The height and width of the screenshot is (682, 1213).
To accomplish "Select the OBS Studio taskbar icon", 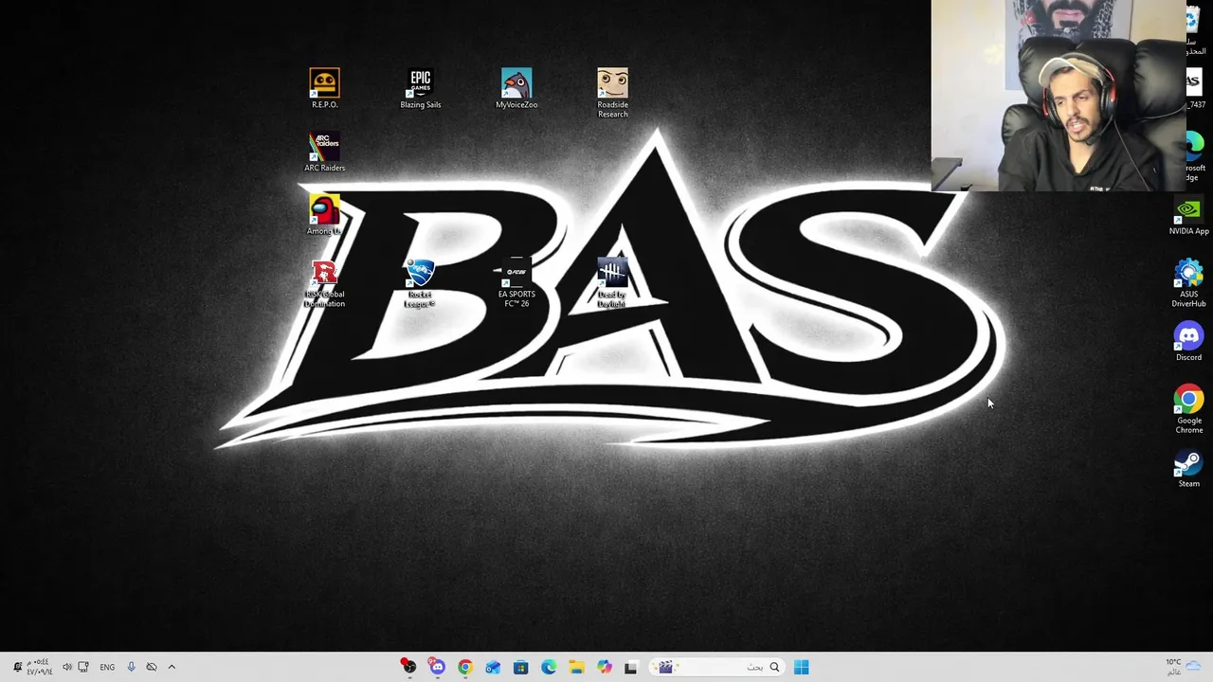I will (x=409, y=667).
